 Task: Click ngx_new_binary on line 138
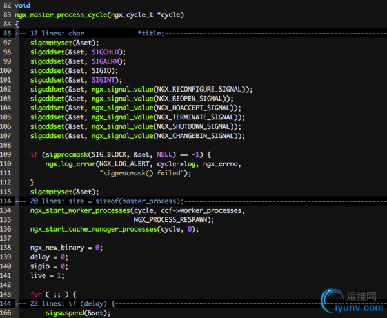tap(57, 248)
